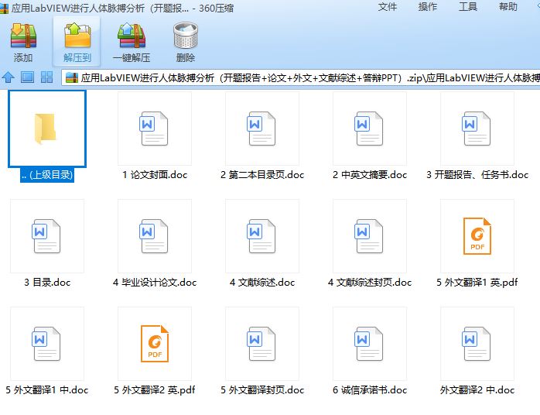Click the '3 目录.doc' file name
Viewport: 540px width, 415px height.
tap(47, 283)
